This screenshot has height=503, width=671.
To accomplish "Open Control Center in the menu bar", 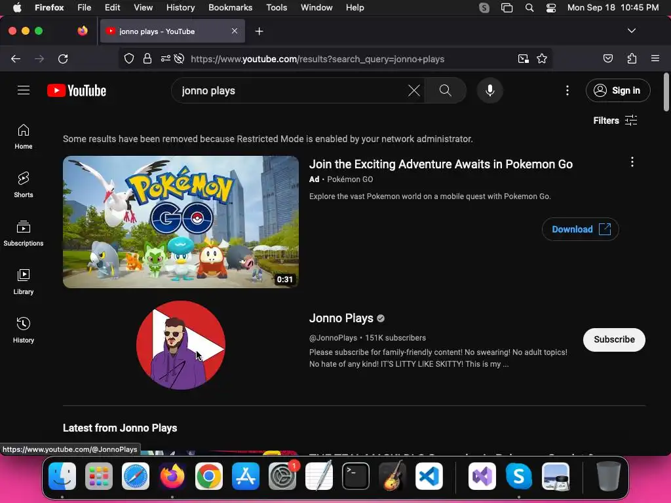I will click(x=550, y=8).
